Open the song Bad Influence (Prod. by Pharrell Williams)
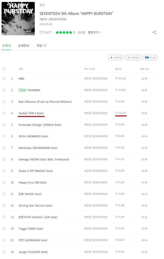Viewport: 164px width, 259px height. [x=45, y=102]
